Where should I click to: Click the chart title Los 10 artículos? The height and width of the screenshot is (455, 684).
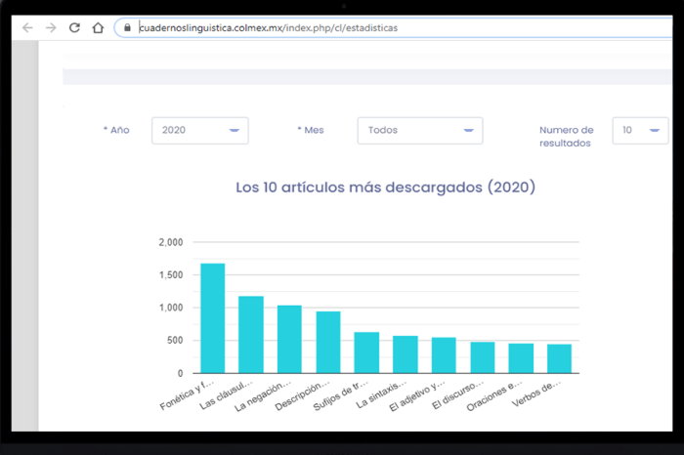tap(386, 186)
